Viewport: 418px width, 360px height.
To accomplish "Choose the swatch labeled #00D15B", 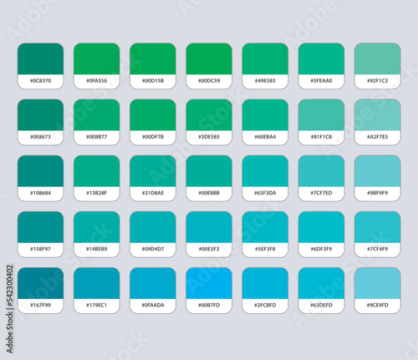I will pyautogui.click(x=153, y=66).
